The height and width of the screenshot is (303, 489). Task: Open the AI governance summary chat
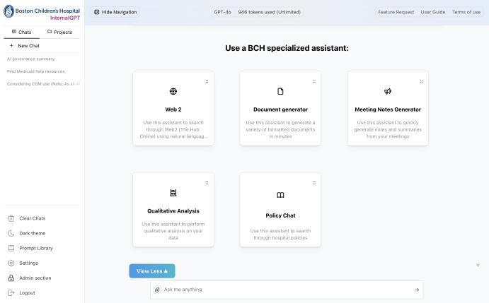(31, 59)
